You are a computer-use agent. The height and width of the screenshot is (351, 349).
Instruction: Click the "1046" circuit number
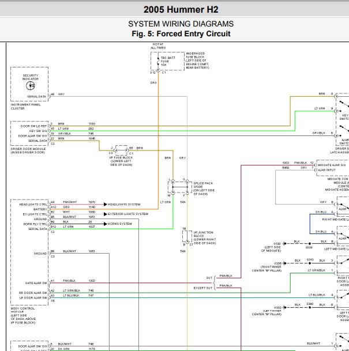click(x=92, y=138)
